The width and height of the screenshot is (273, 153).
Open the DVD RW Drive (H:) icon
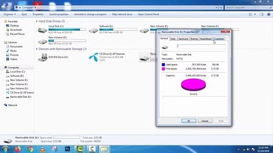[x=43, y=57]
